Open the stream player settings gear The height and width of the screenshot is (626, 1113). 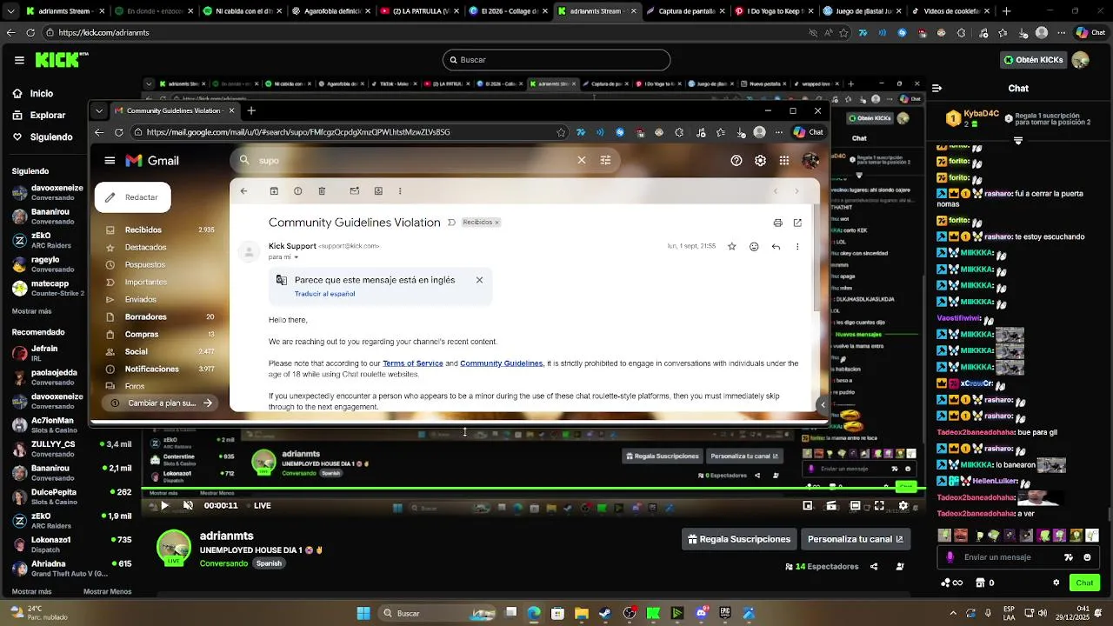click(x=903, y=505)
